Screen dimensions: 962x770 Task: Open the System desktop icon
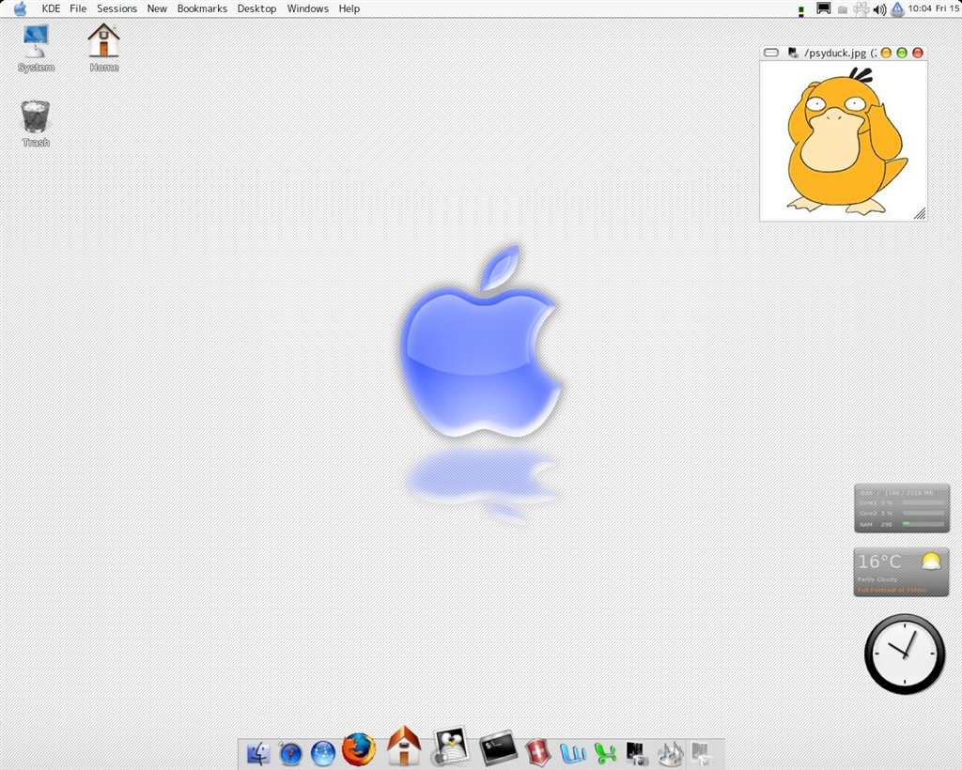click(x=36, y=47)
